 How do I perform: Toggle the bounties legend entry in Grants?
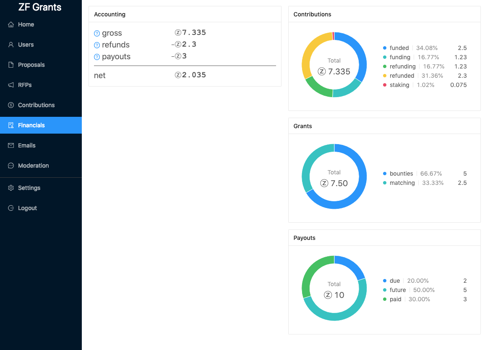tap(425, 174)
